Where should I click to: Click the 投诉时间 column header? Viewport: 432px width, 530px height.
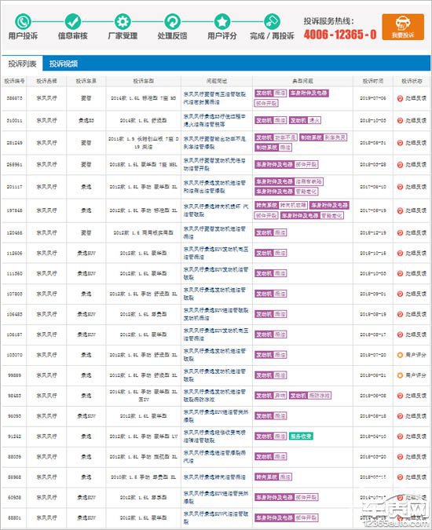tap(373, 81)
